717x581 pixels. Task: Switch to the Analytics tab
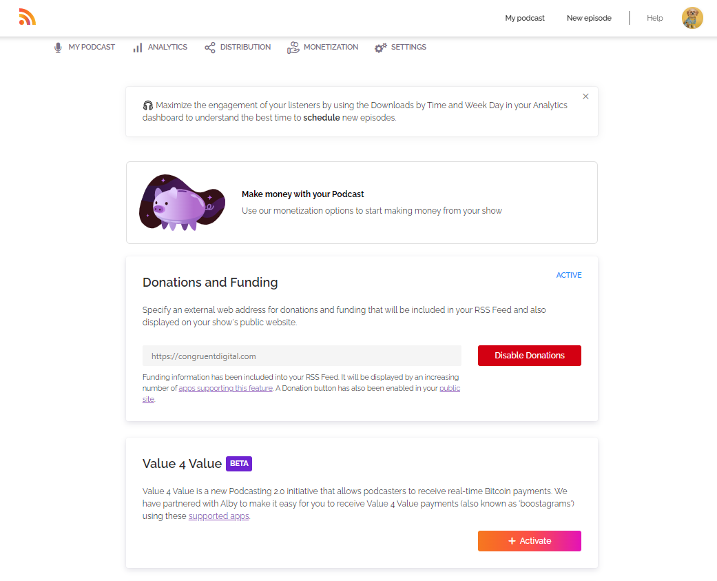[x=166, y=47]
